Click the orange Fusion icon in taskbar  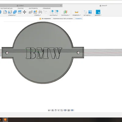tap(5, 120)
